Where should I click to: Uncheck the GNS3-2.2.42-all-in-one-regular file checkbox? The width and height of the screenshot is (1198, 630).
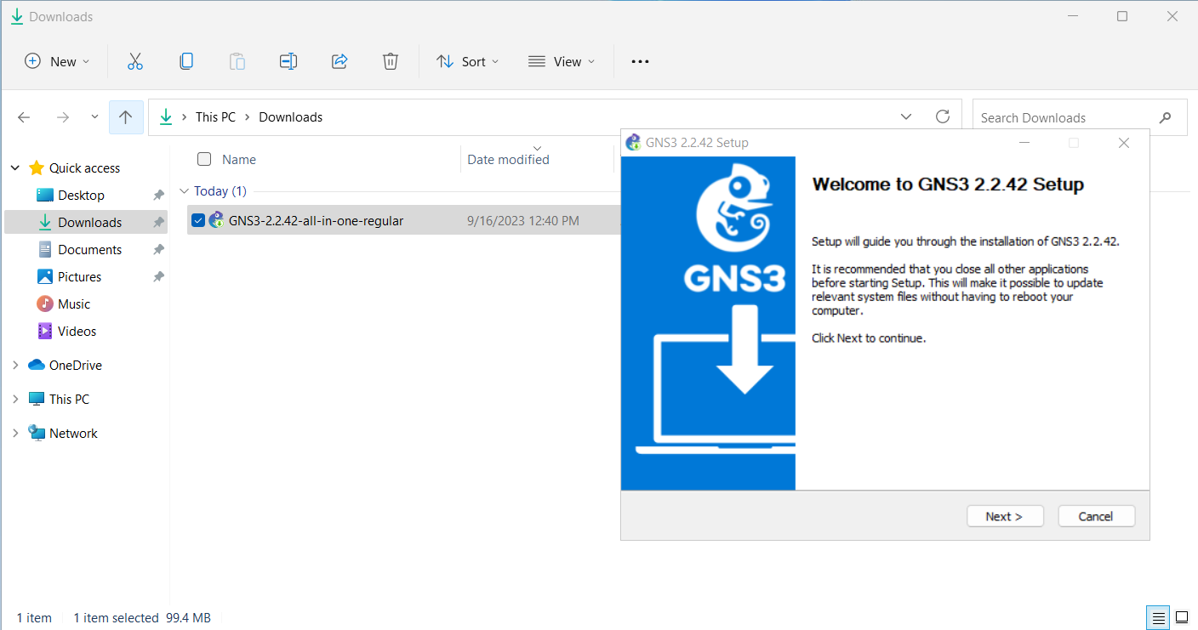click(x=198, y=221)
